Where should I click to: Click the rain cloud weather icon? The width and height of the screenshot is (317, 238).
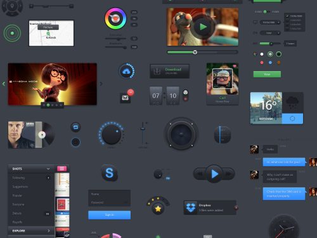pos(292,102)
